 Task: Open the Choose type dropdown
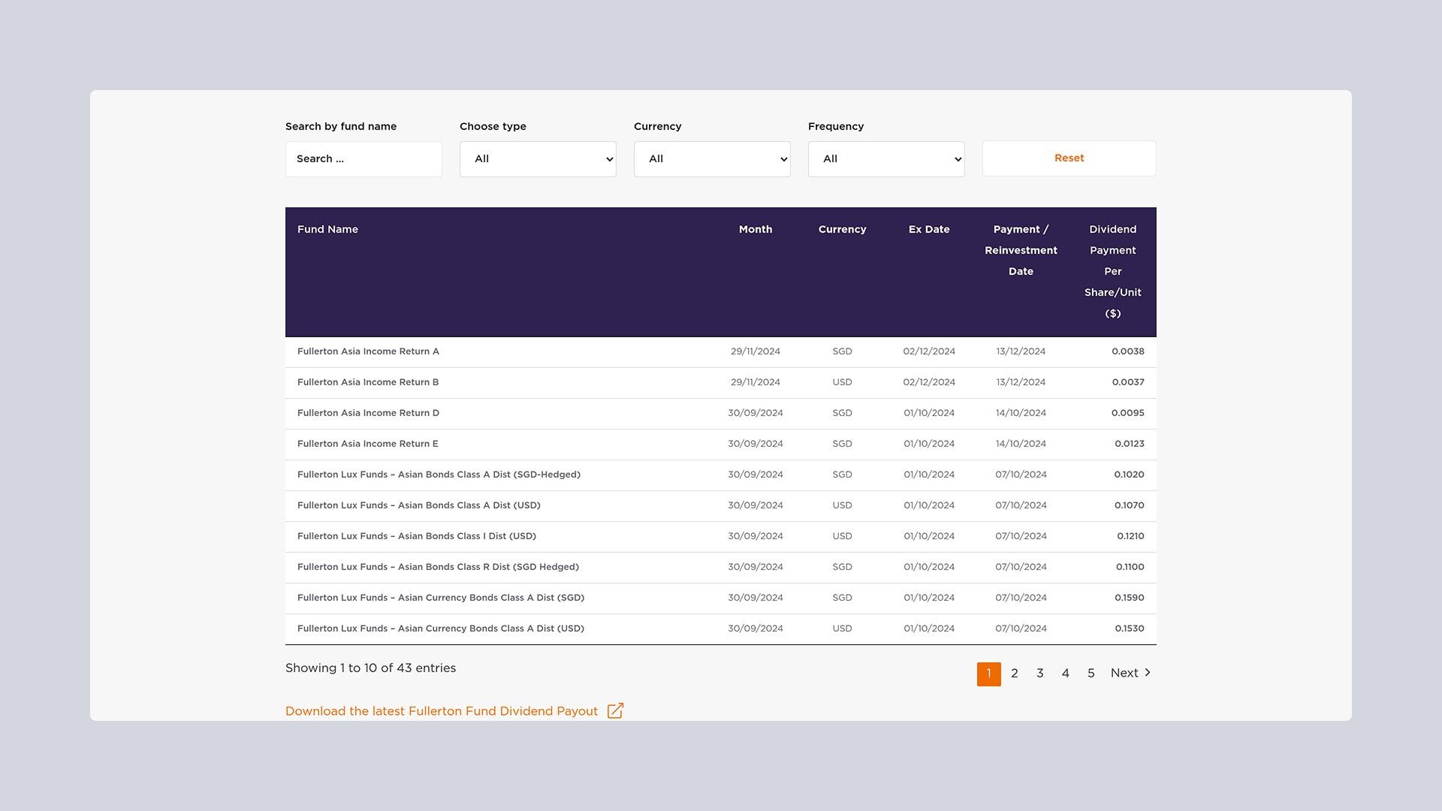538,158
